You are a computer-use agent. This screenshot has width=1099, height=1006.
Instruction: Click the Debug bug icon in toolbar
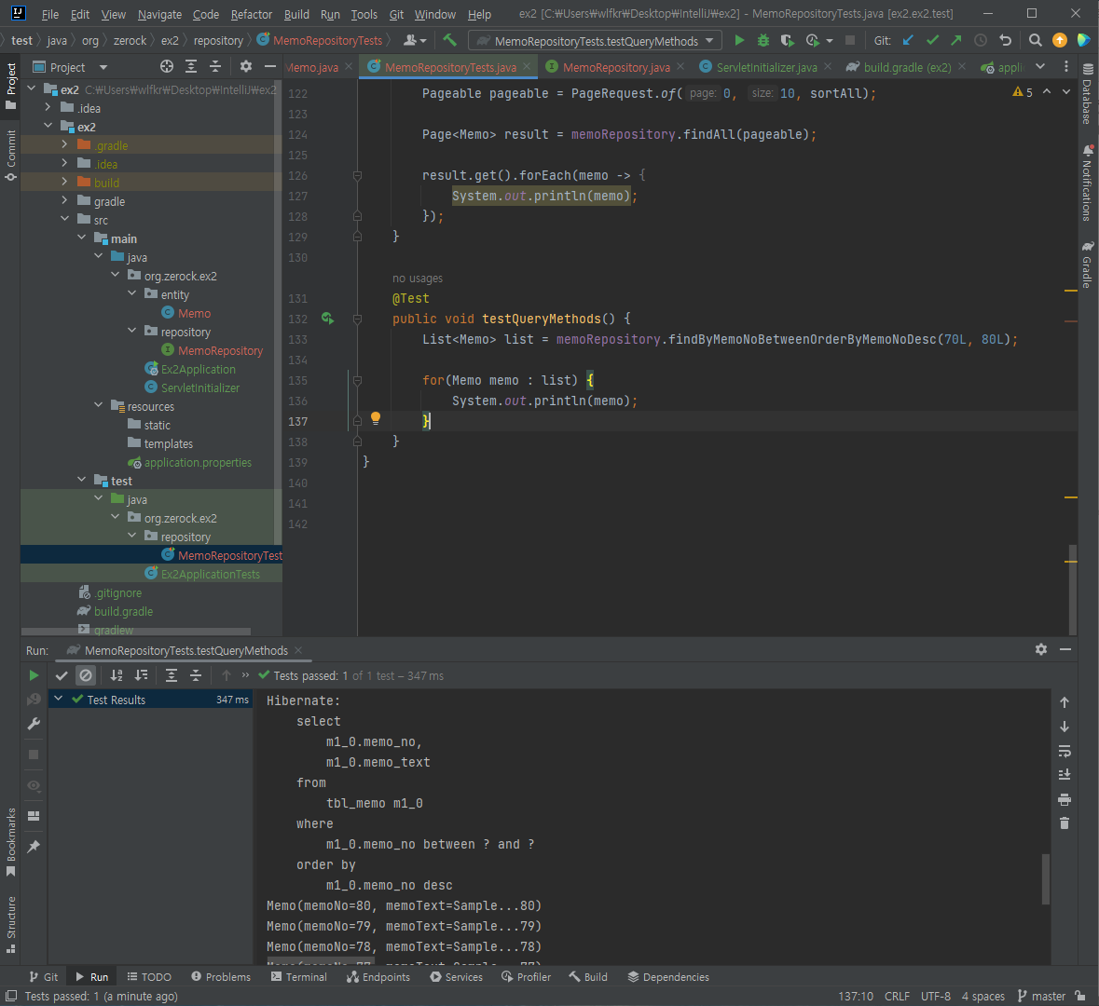click(x=763, y=41)
